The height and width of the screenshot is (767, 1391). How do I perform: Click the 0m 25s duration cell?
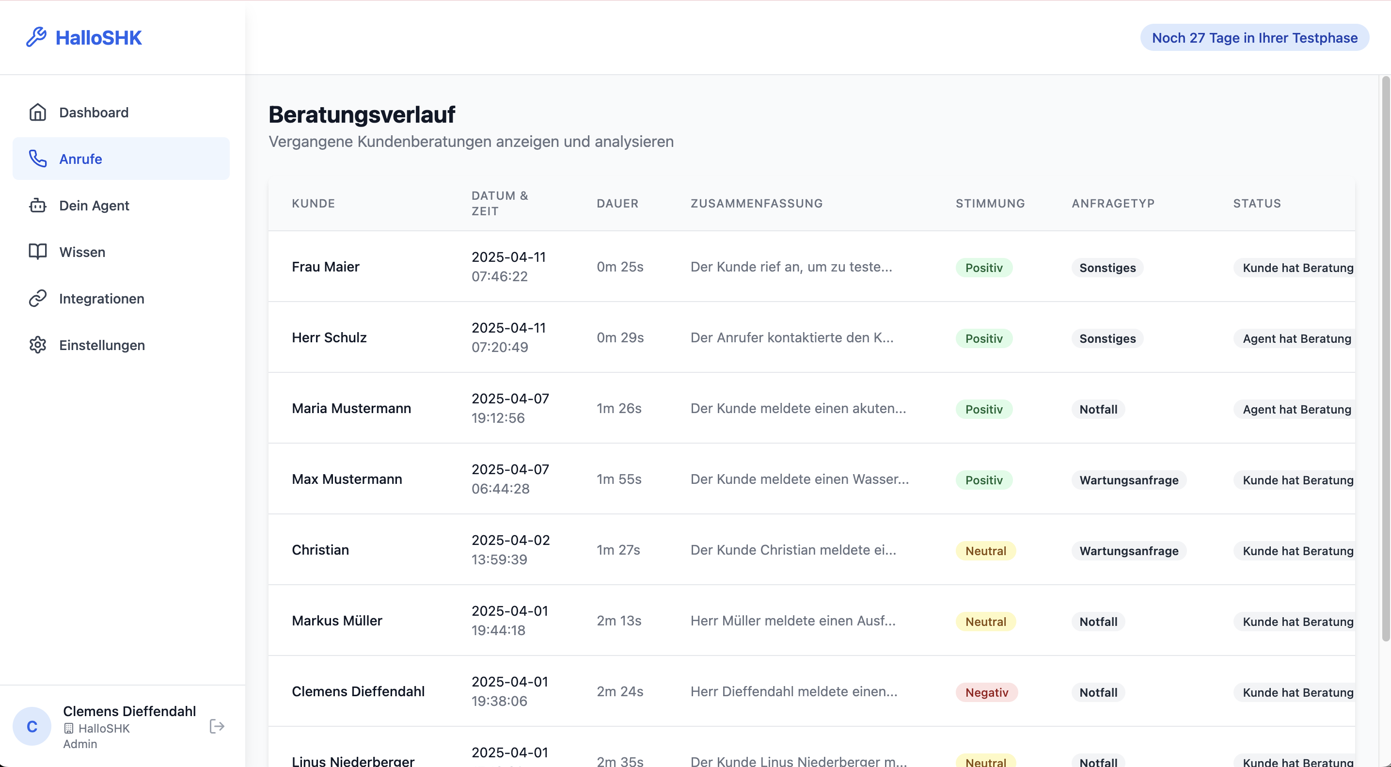620,266
